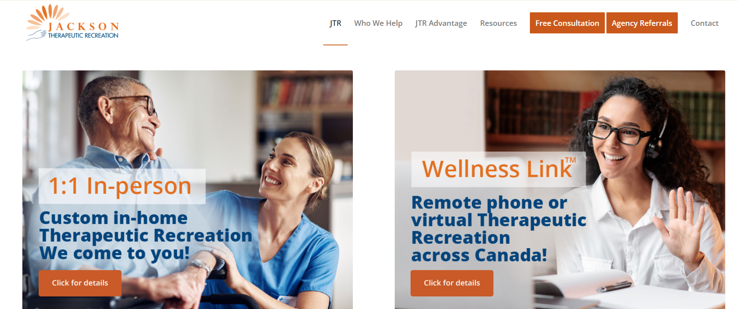Screen dimensions: 738x309
Task: Click for details on 1:1 In-person
Action: [80, 283]
